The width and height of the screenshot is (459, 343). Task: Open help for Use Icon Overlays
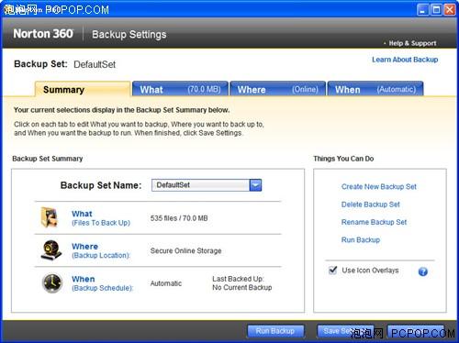[423, 271]
